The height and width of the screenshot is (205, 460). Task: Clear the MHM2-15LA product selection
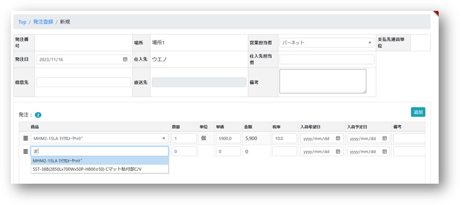(x=164, y=139)
